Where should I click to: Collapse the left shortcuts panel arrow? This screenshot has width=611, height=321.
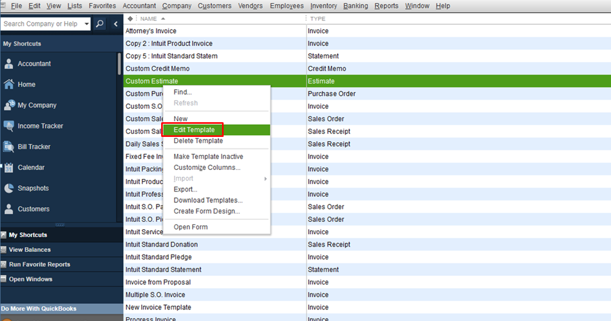115,24
